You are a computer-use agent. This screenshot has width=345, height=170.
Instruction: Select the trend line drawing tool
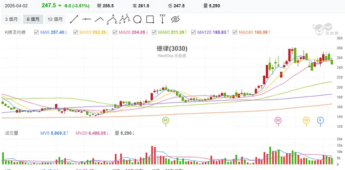(74, 20)
